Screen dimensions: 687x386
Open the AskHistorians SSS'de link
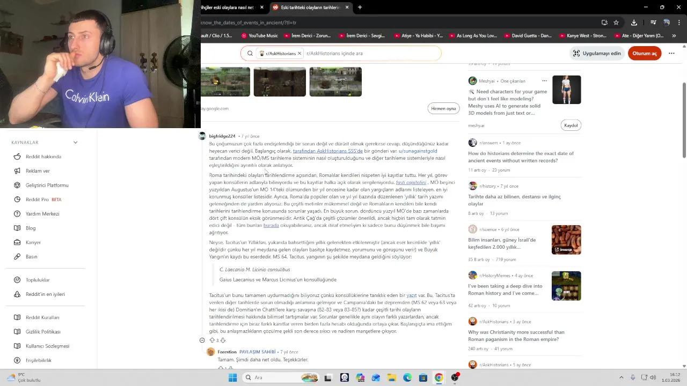328,151
